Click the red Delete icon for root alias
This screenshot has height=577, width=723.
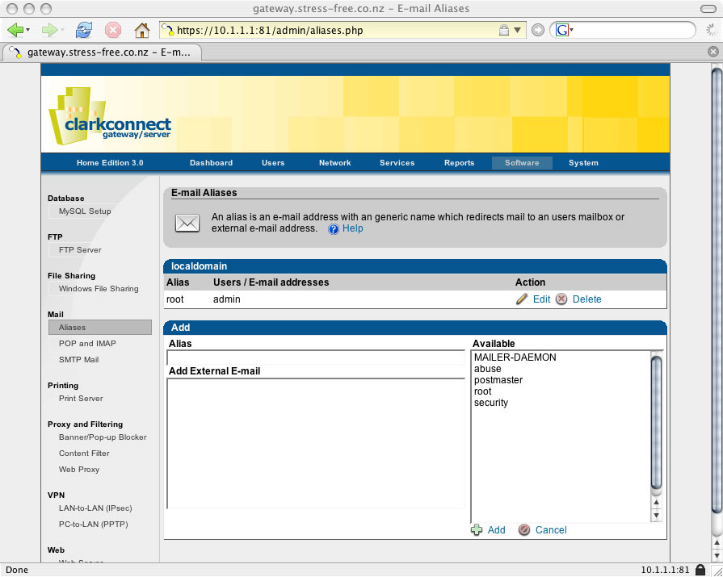pyautogui.click(x=561, y=299)
